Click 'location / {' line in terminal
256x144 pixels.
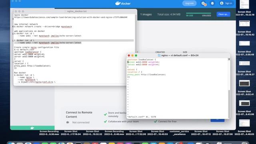pos(135,72)
